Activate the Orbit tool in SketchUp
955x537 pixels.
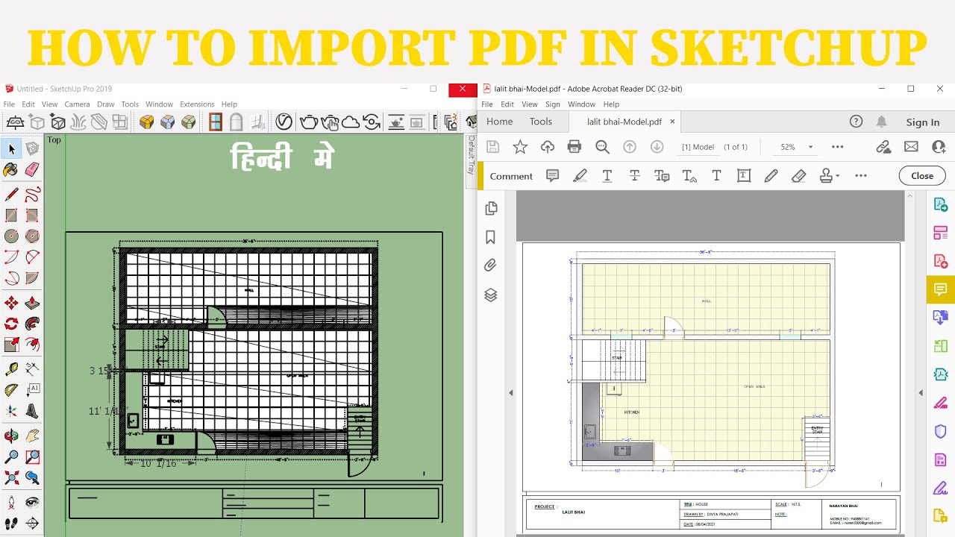(11, 436)
